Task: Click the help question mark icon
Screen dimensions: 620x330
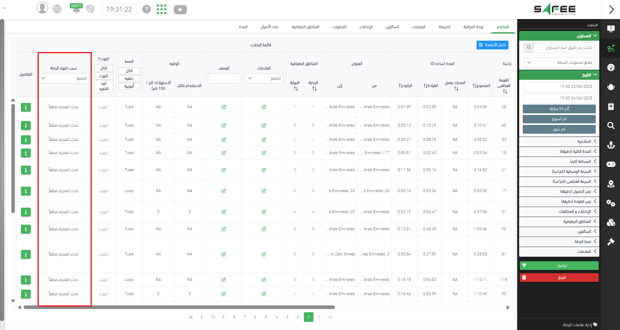Action: tap(146, 9)
